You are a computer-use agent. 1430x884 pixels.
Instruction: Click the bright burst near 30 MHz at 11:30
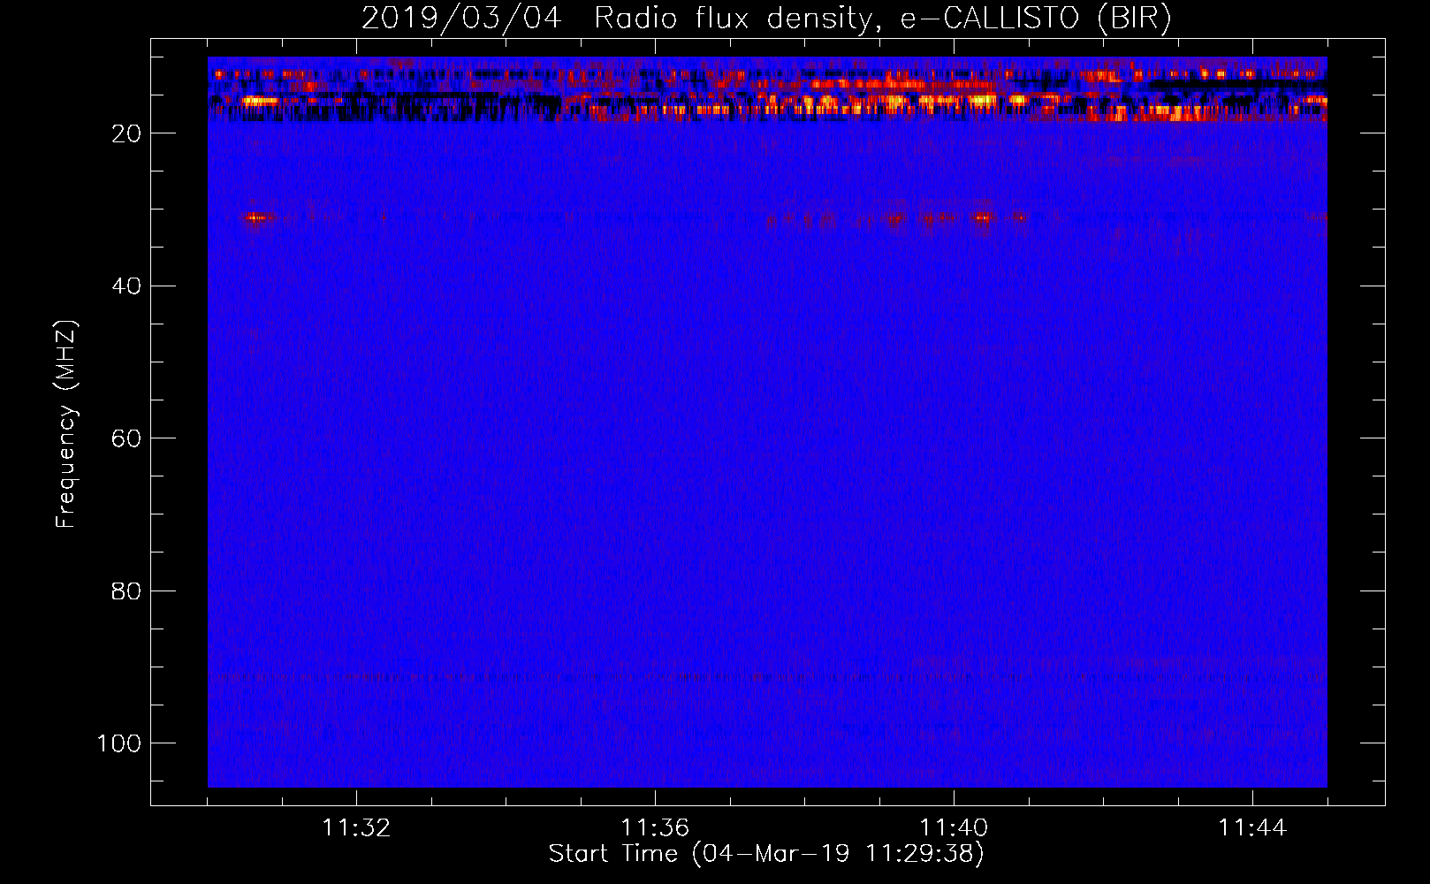tap(256, 217)
